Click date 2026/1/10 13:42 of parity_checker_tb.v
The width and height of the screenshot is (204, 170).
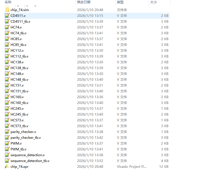coord(90,138)
